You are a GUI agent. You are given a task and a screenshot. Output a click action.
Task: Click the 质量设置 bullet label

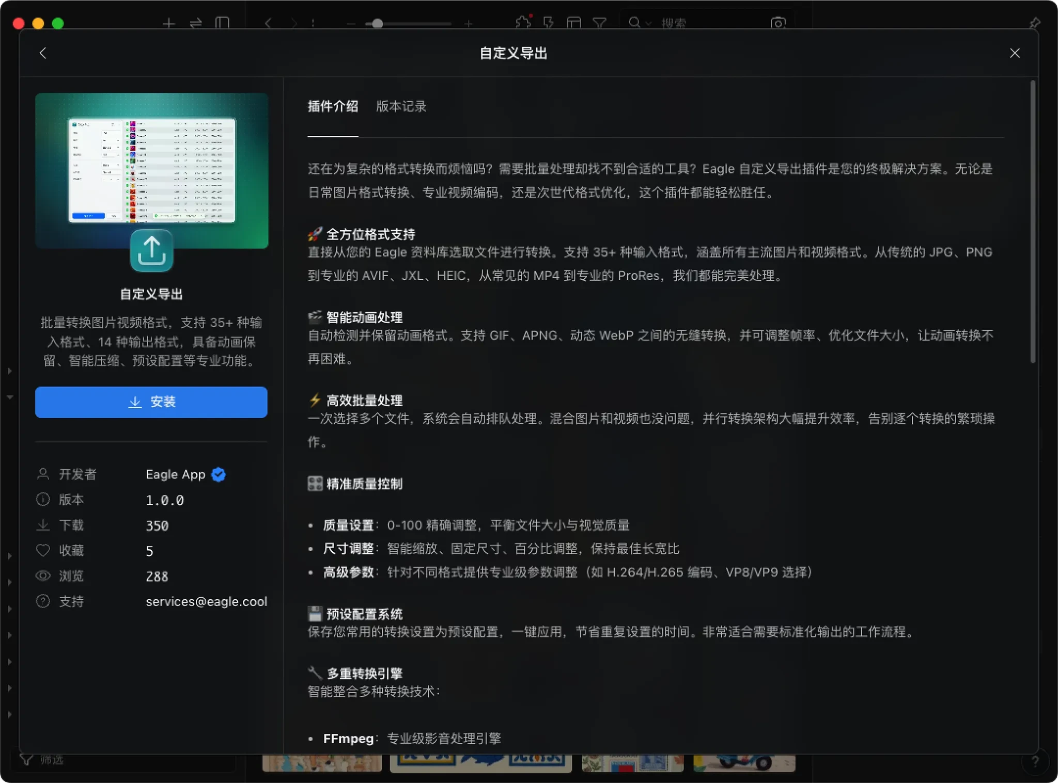(x=348, y=525)
